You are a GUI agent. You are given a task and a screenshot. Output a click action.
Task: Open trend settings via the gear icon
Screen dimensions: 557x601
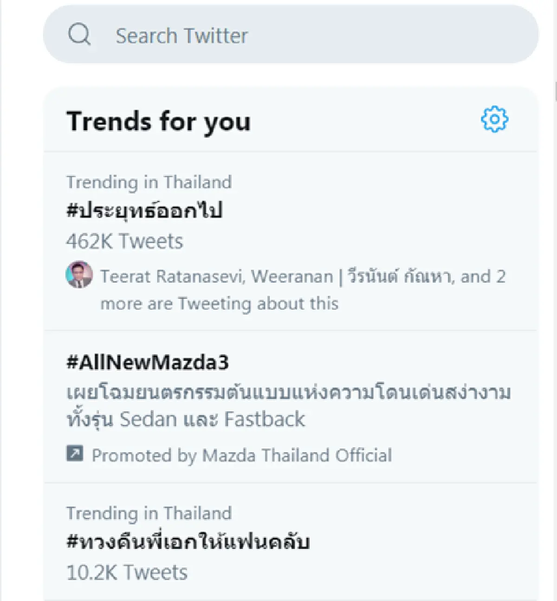click(x=494, y=119)
